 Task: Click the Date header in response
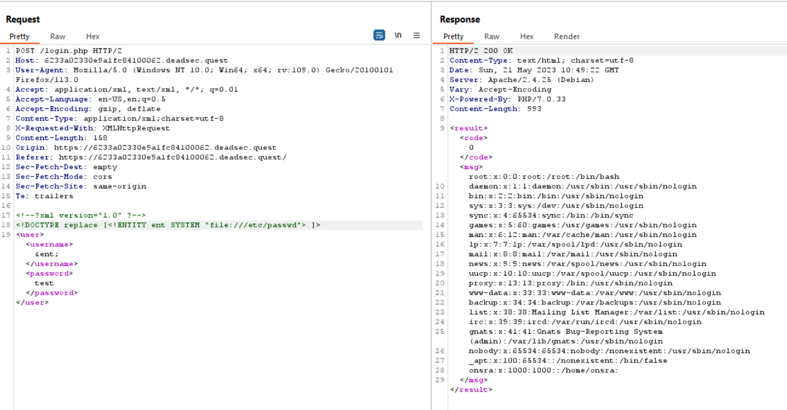click(x=534, y=70)
